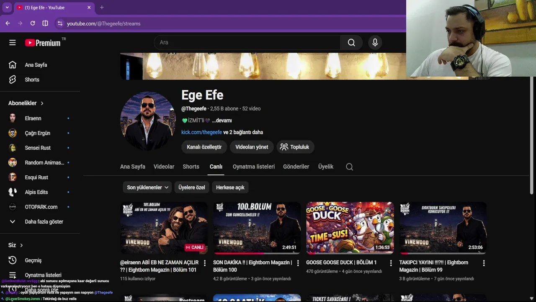Screen dimensions: 536x302
Task: Click Videoları yönet button
Action: click(252, 147)
